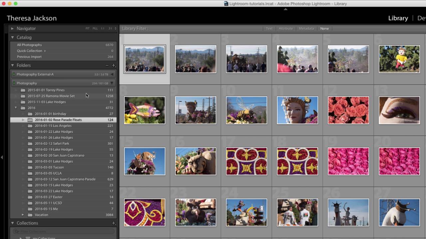Open the 2016-02-12 Safari Park folder
Image resolution: width=426 pixels, height=239 pixels.
63,143
